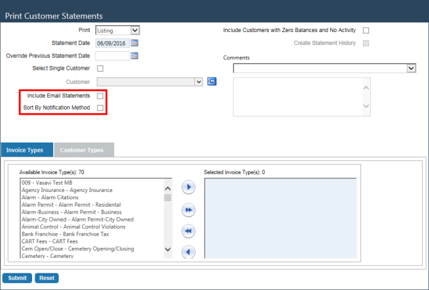Image resolution: width=429 pixels, height=290 pixels.
Task: Enable Include Email Statements checkbox
Action: (x=101, y=96)
